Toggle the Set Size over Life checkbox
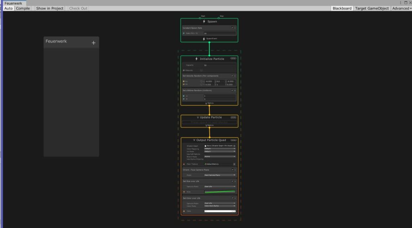This screenshot has height=228, width=412. [232, 181]
